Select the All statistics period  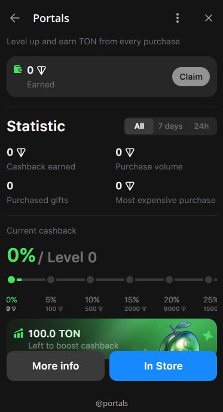coord(139,126)
